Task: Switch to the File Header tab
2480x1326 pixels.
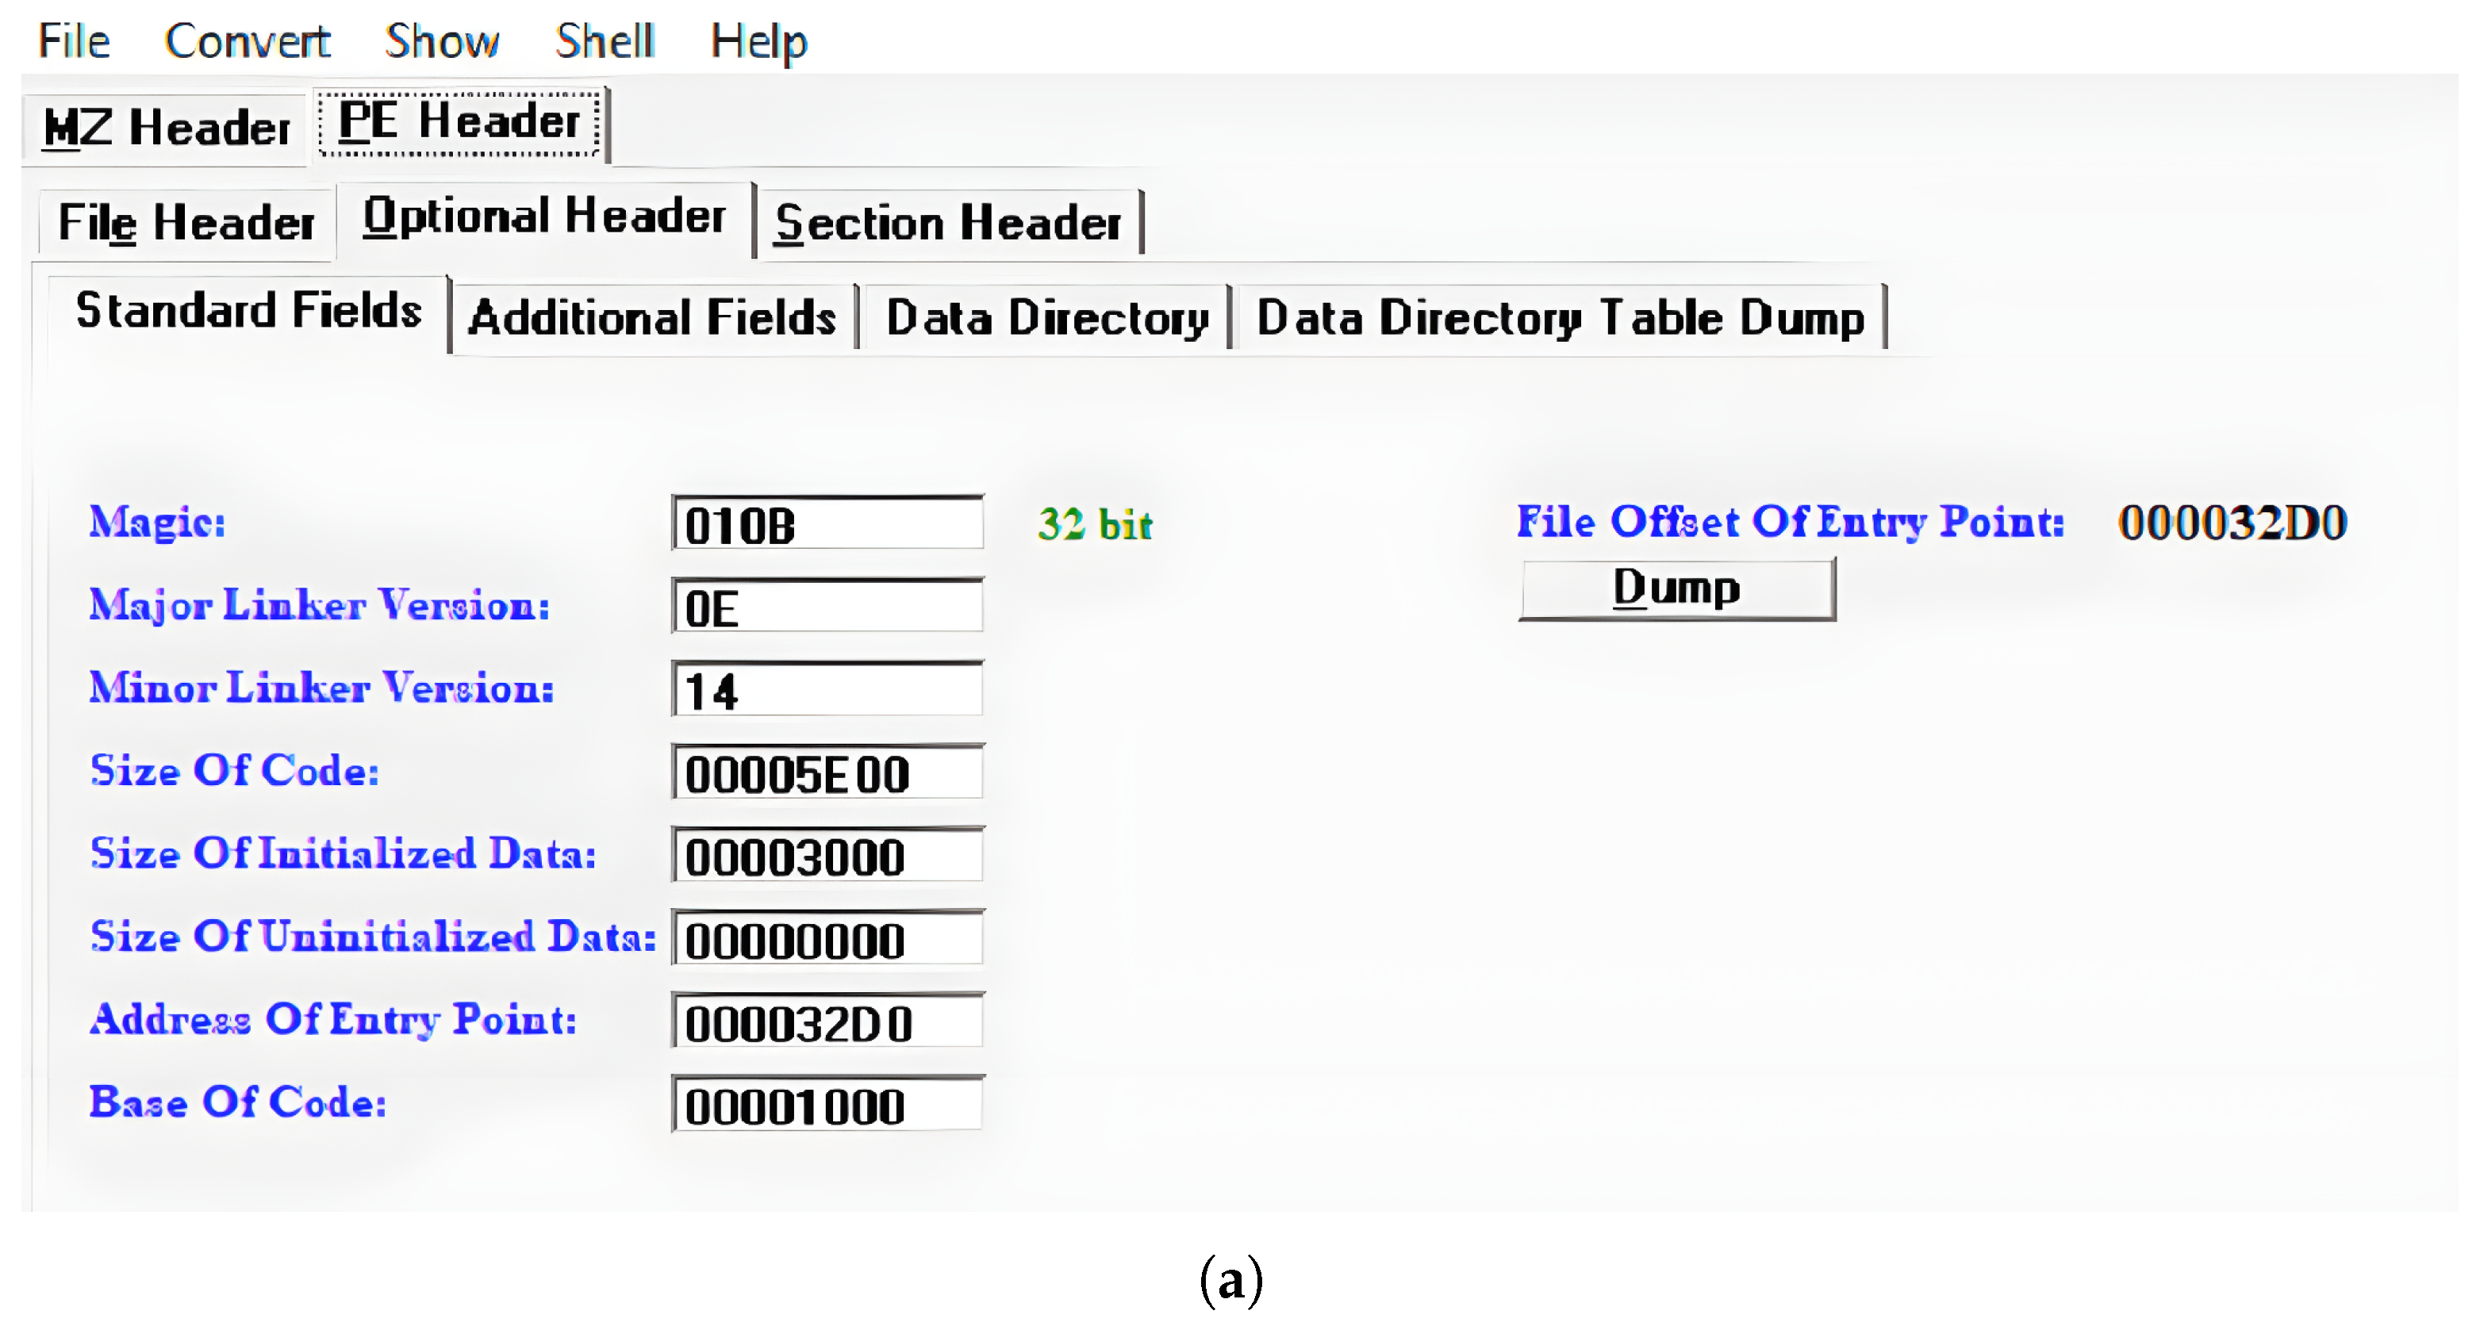Action: click(186, 223)
